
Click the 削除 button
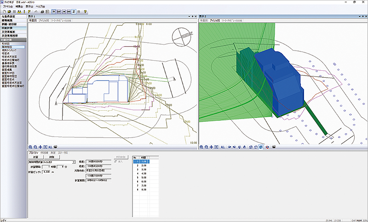51,157
